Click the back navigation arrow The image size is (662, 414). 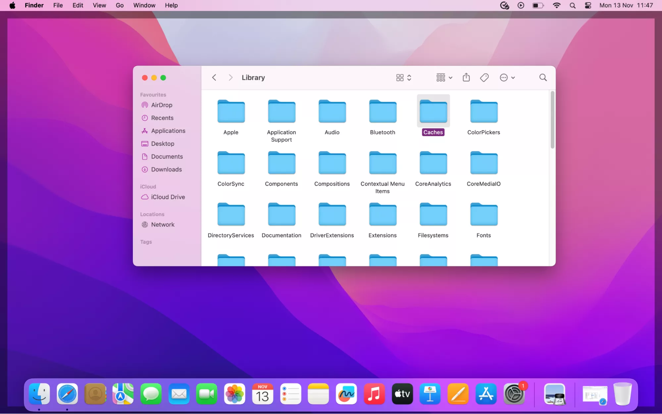[214, 77]
